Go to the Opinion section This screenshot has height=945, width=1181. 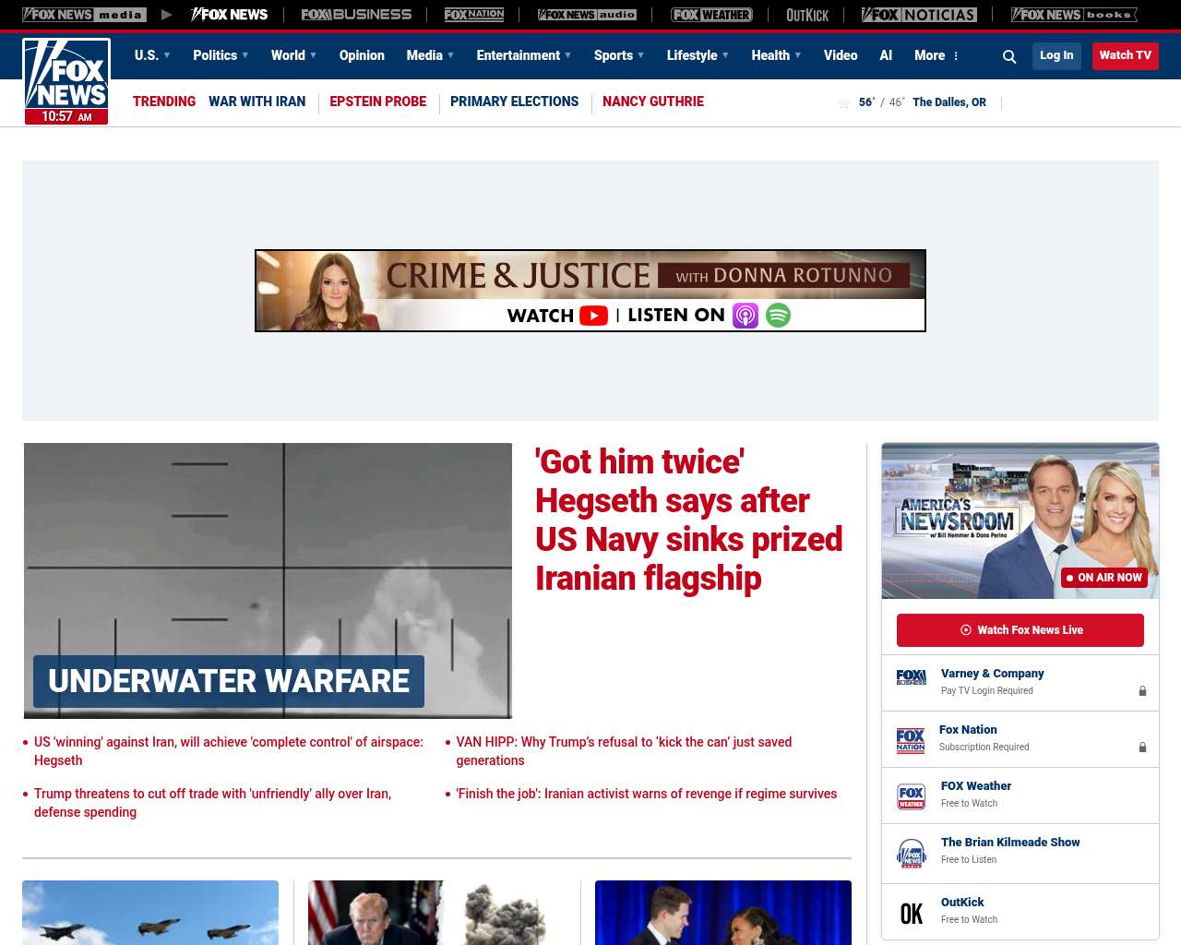pyautogui.click(x=362, y=55)
